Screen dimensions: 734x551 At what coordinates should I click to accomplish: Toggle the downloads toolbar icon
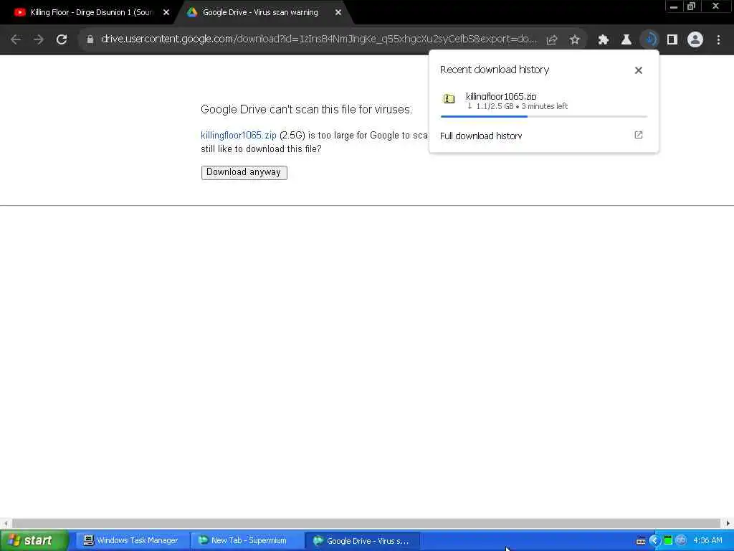[x=649, y=39]
